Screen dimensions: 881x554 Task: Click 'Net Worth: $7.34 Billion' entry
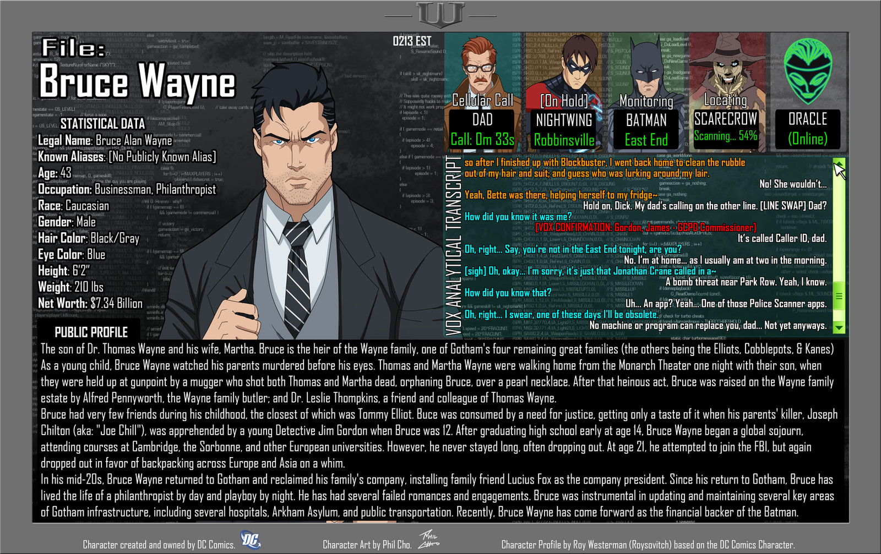90,304
